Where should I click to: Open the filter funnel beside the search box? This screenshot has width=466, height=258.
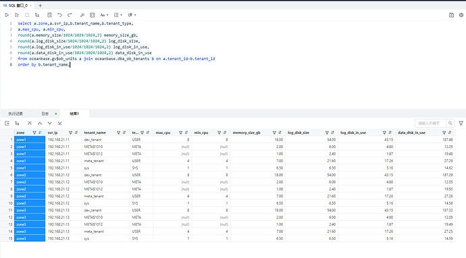click(x=461, y=123)
